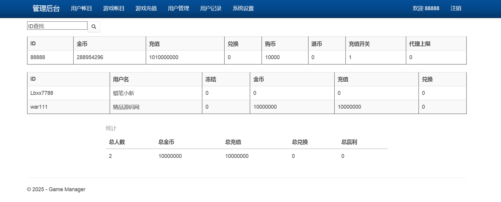Select the username 蜡笔小新 cell
Image resolution: width=501 pixels, height=202 pixels.
tap(124, 93)
